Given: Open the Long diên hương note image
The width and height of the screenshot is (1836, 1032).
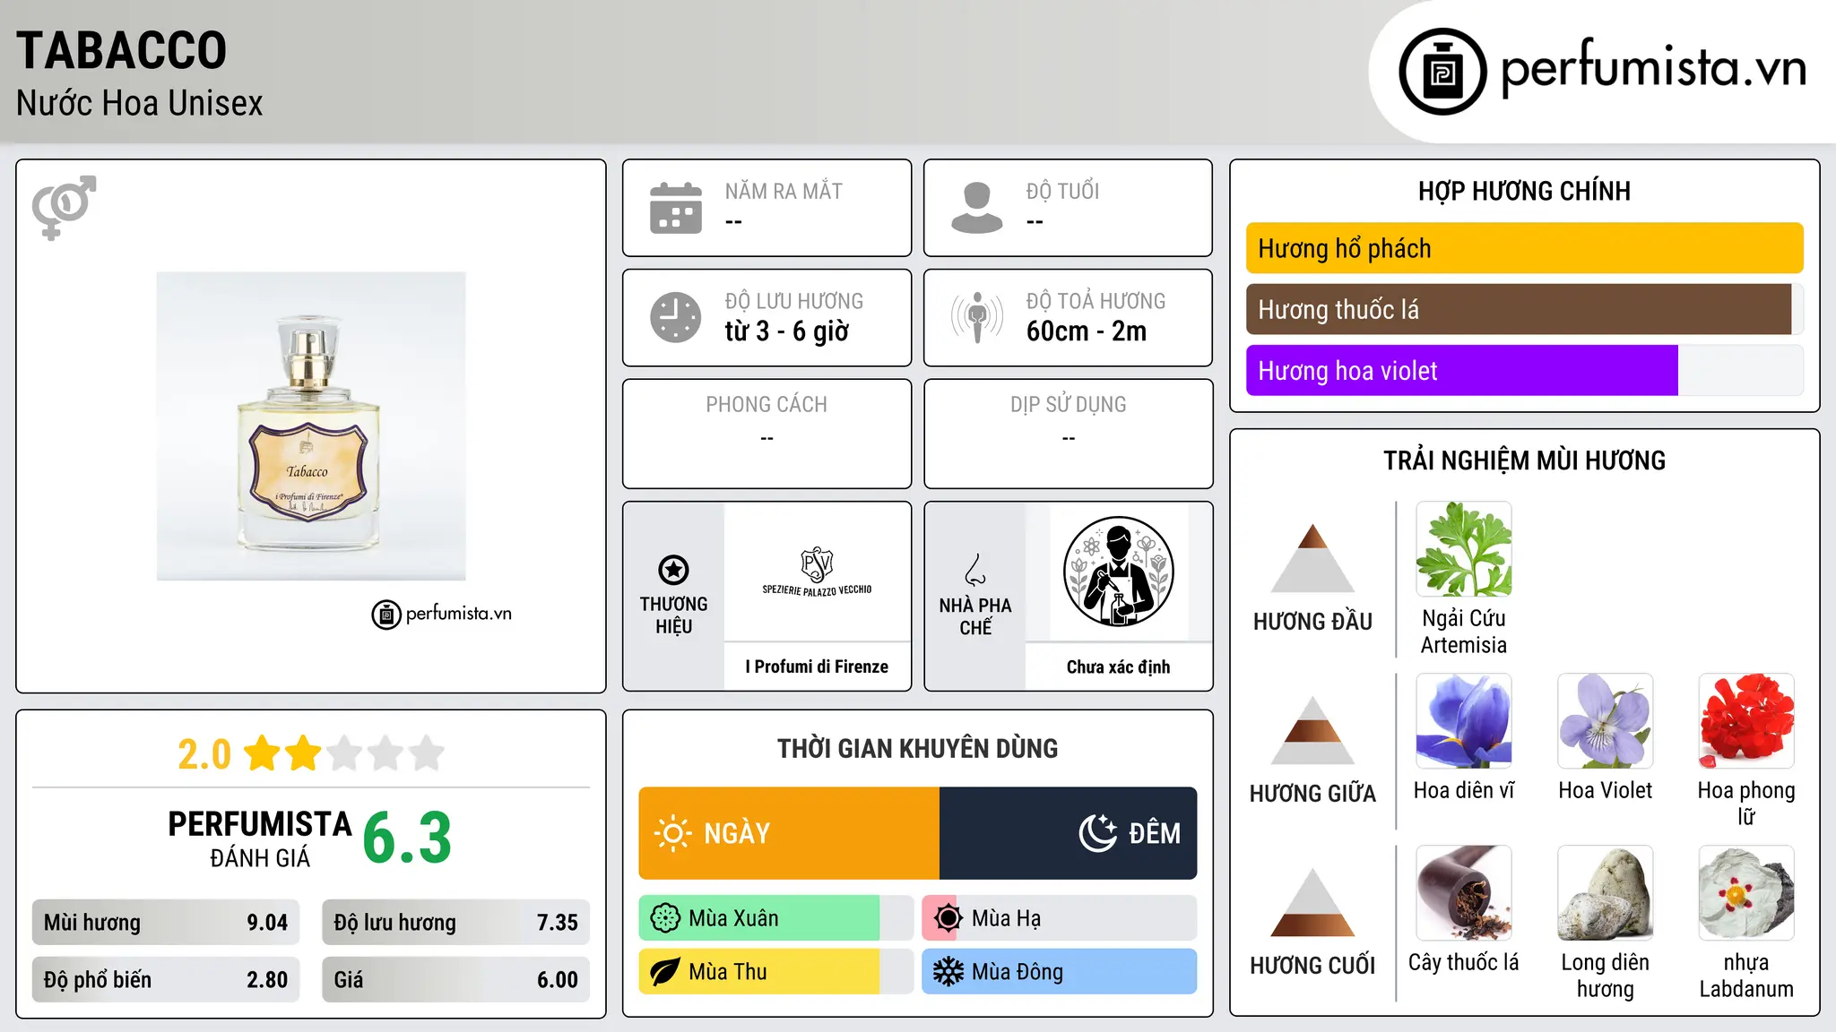Looking at the screenshot, I should tap(1605, 893).
